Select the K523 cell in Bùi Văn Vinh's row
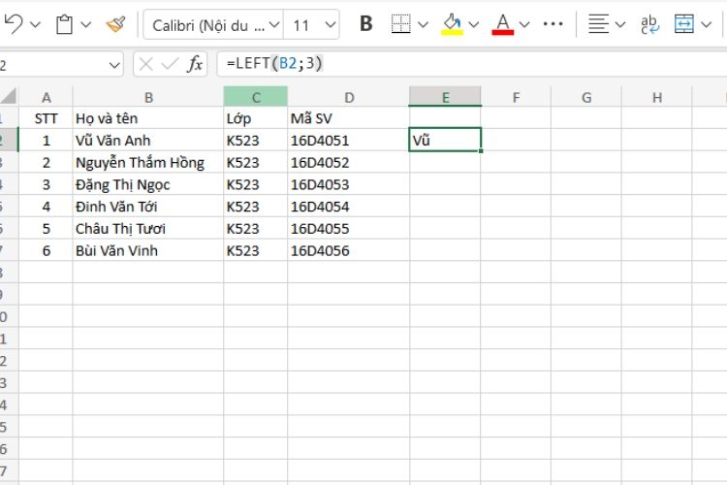Screen dimensions: 727x485 point(256,250)
